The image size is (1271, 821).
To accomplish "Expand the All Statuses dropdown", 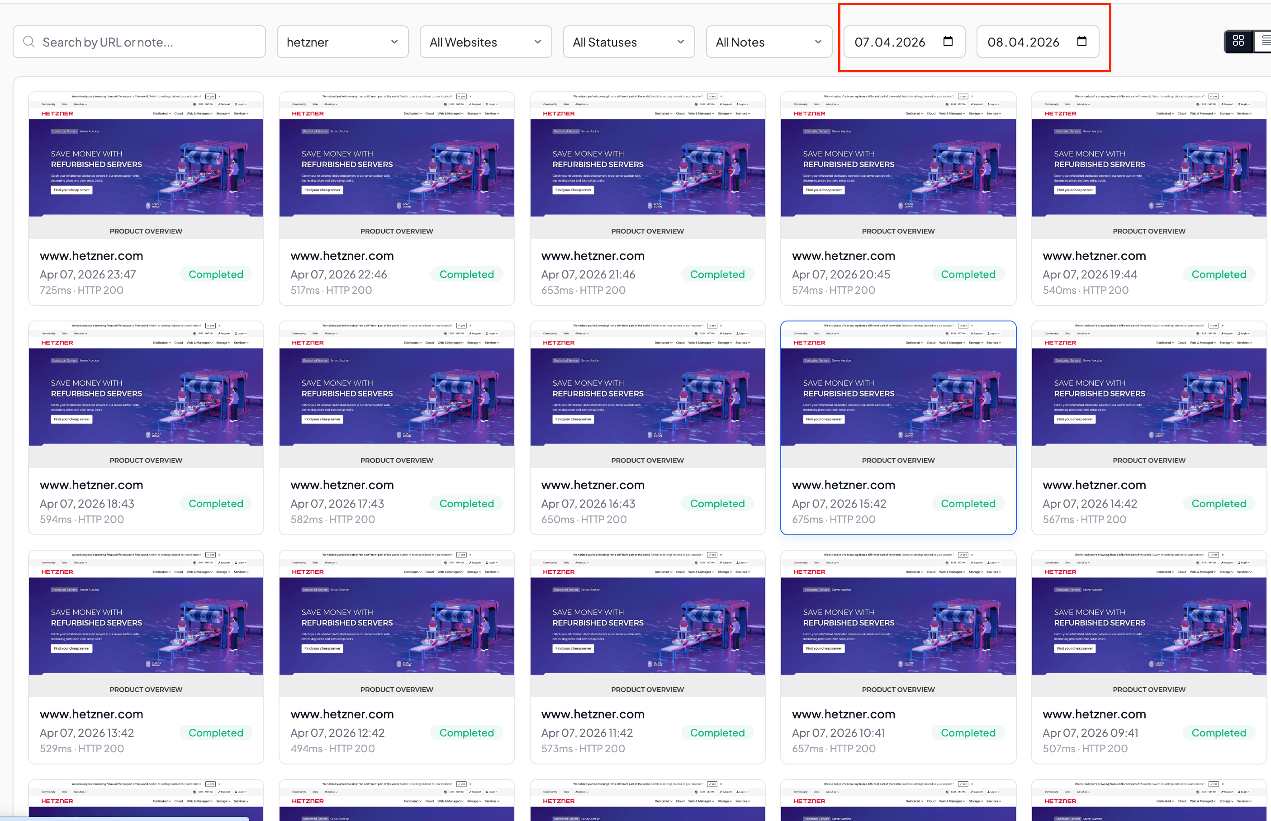I will (628, 42).
